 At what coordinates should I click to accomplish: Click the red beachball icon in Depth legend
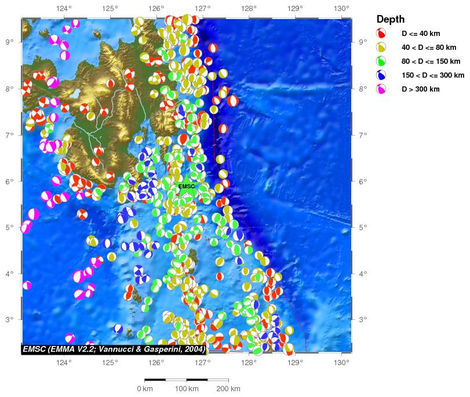[x=381, y=33]
